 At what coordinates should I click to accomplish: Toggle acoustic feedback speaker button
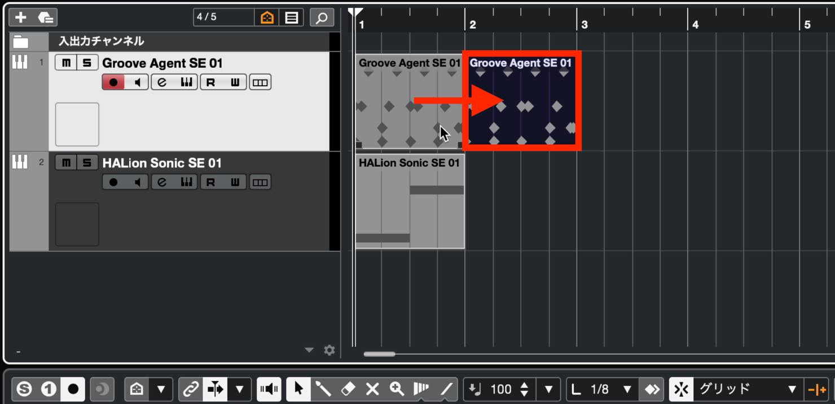click(270, 389)
